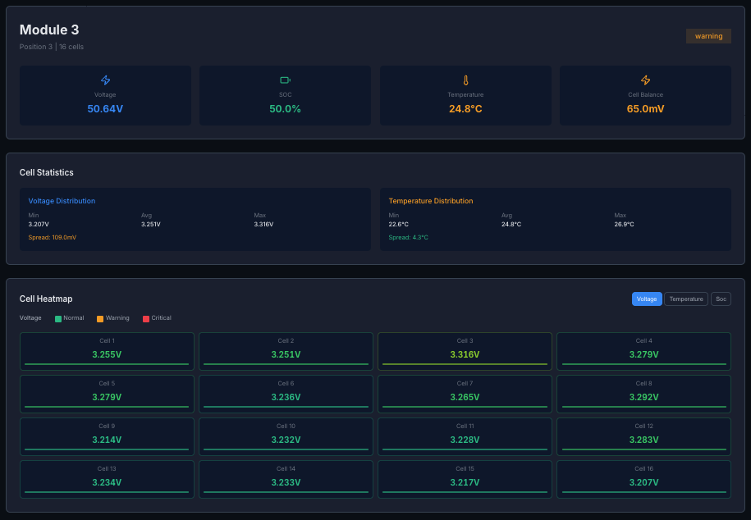Select the Cell 8 tile
The image size is (751, 520).
click(643, 393)
